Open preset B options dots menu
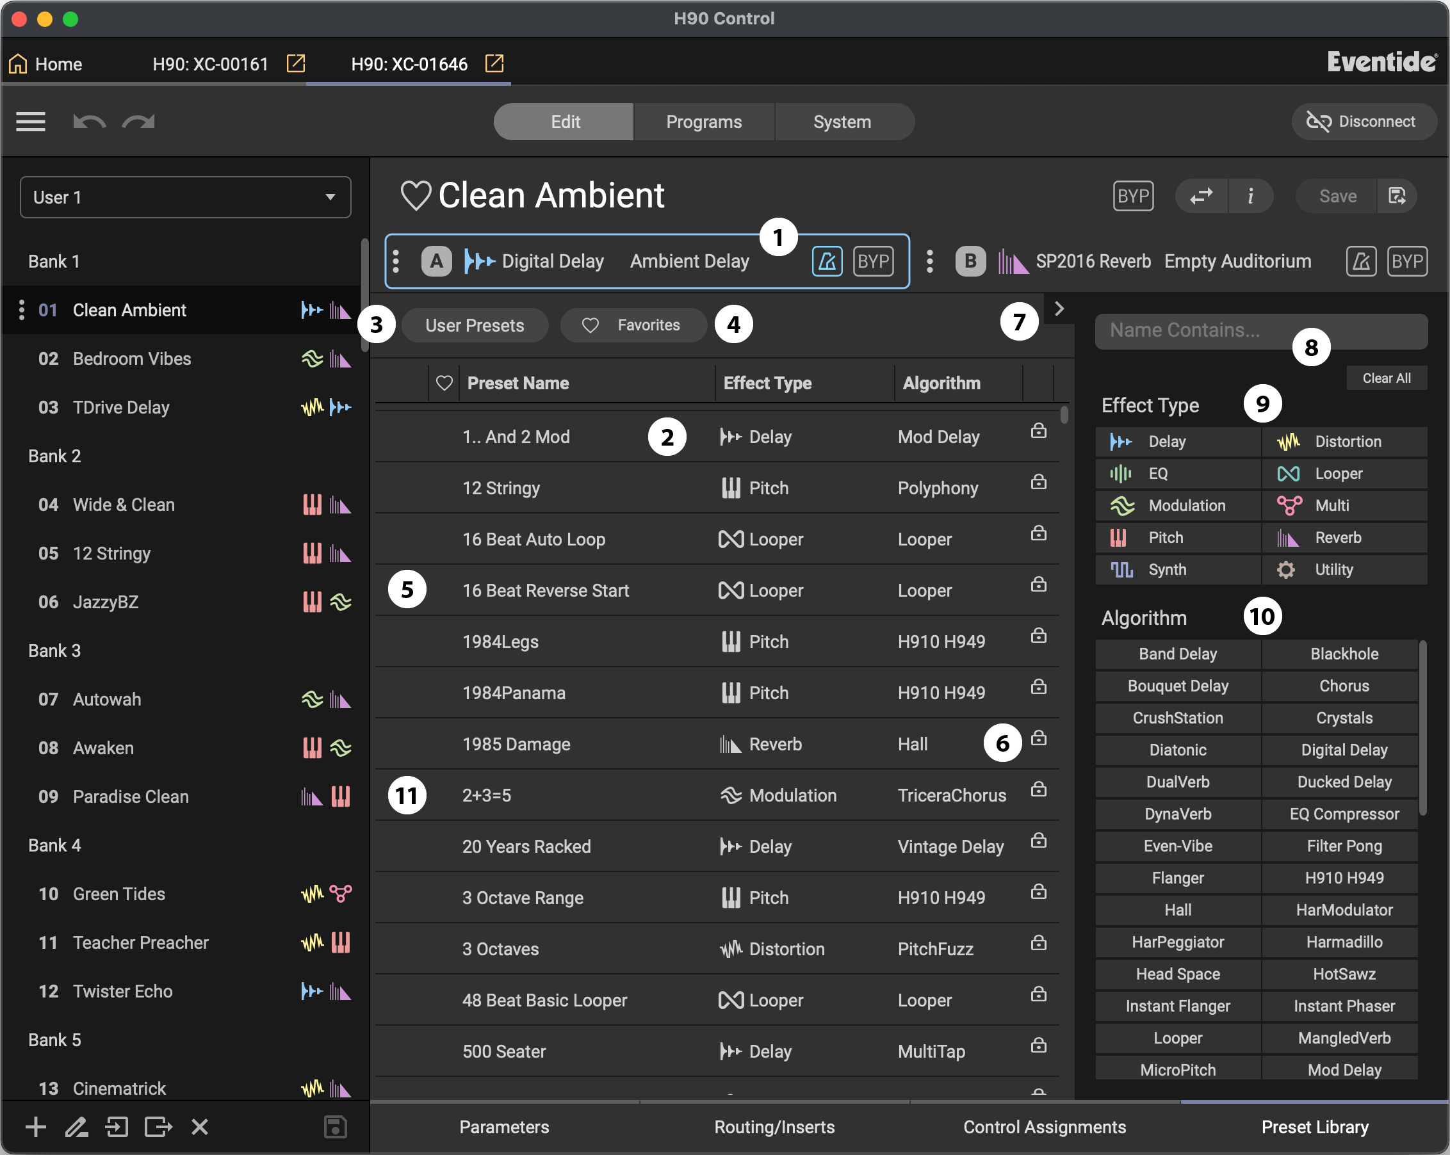The image size is (1450, 1155). click(x=929, y=261)
